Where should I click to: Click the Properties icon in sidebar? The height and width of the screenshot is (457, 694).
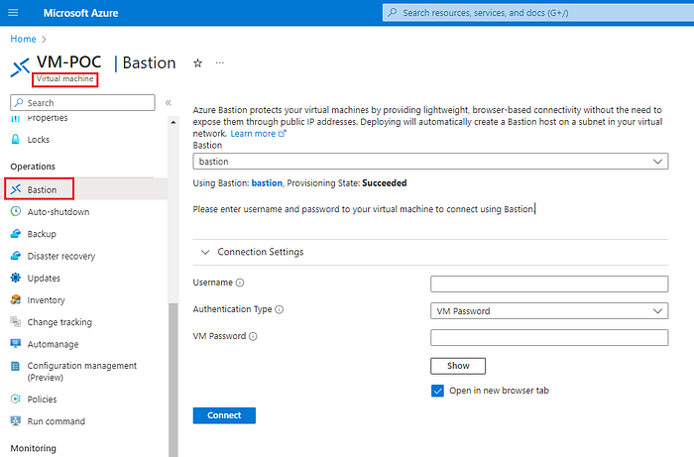tap(16, 118)
